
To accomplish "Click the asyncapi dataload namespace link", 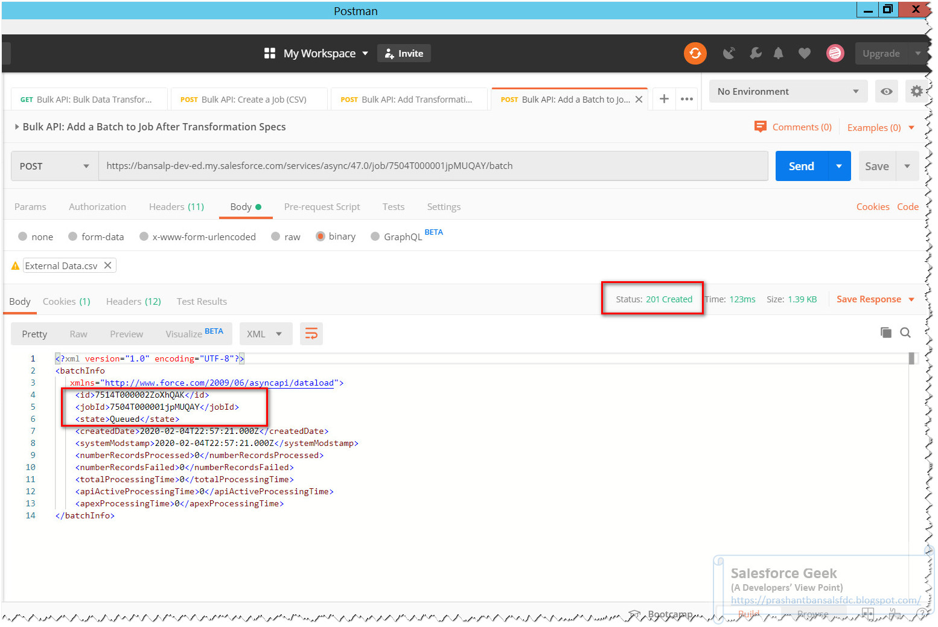I will click(x=220, y=383).
